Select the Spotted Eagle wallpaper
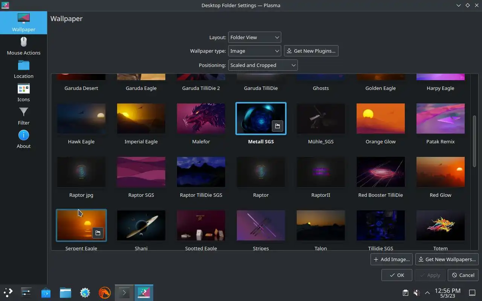Screen dimensions: 482x301 (201, 225)
